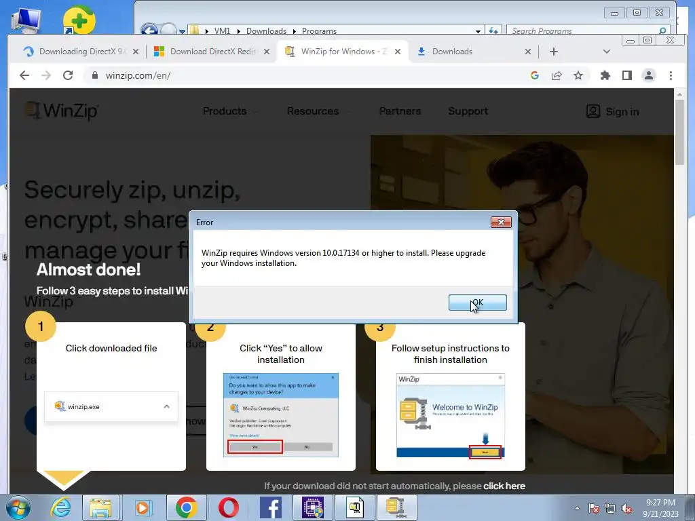Click VM1 in Explorer breadcrumb
The width and height of the screenshot is (695, 521).
tap(222, 31)
